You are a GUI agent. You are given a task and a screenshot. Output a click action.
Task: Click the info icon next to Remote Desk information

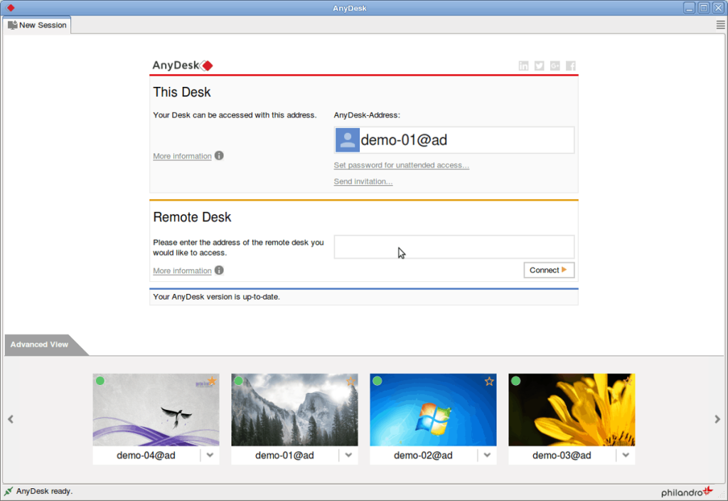219,270
